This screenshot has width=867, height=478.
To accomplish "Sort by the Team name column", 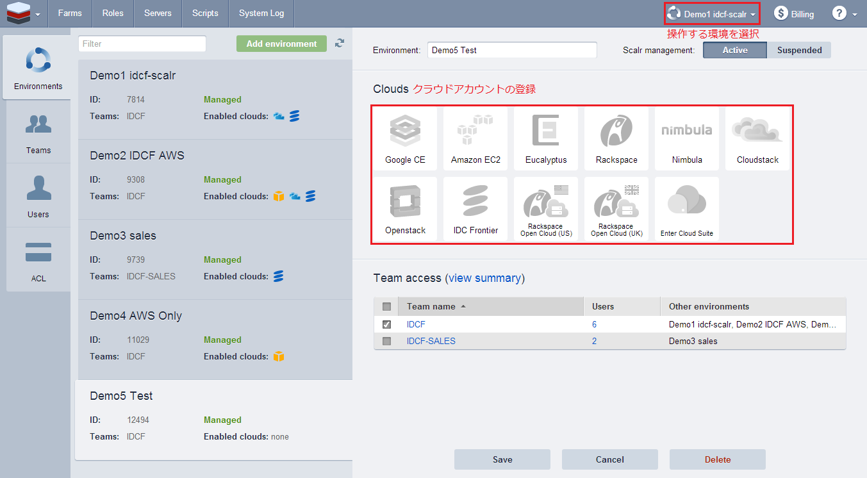I will (491, 307).
